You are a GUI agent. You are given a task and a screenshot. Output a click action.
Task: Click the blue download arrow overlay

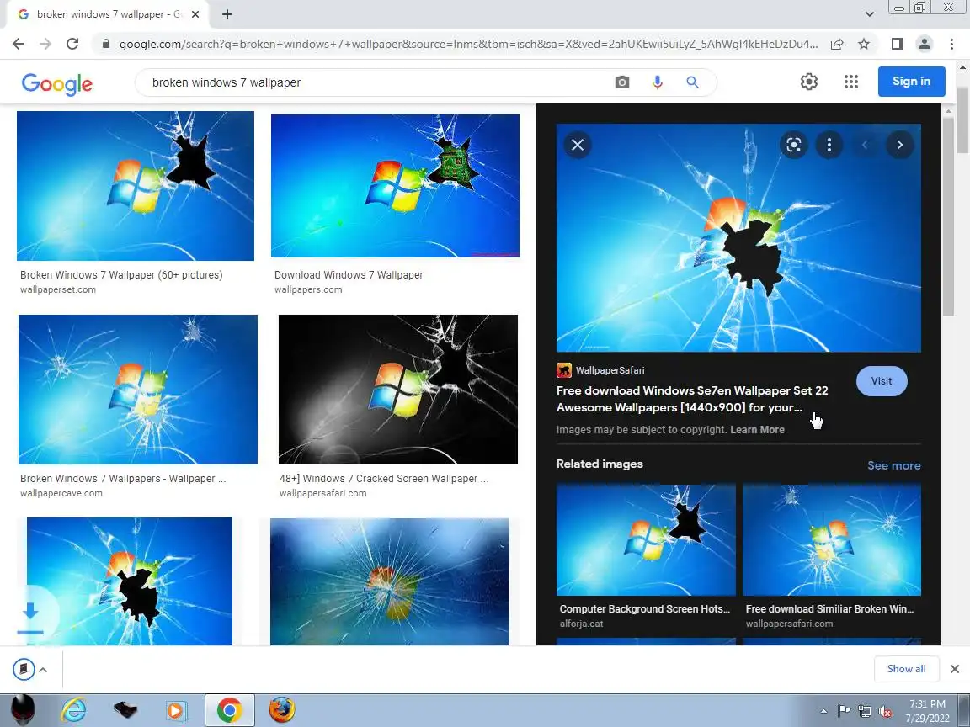coord(30,617)
